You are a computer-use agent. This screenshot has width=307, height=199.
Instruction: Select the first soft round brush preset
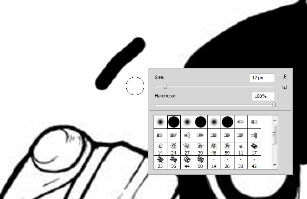click(x=160, y=122)
